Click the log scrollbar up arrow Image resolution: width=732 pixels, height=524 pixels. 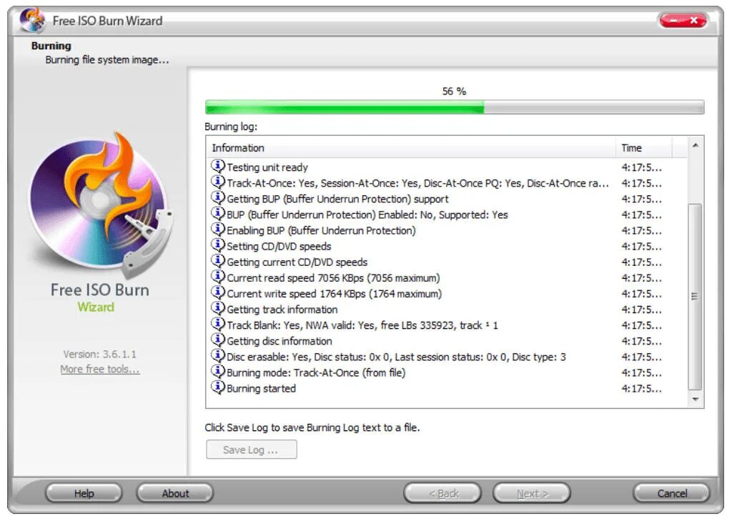(x=695, y=146)
